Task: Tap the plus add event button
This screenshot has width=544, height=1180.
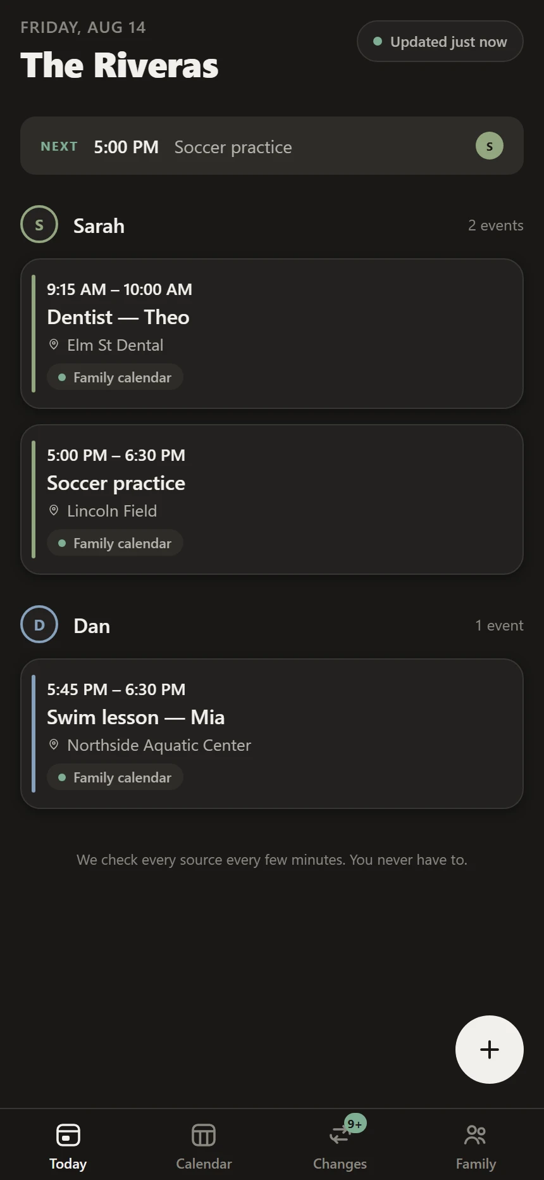Action: [489, 1049]
